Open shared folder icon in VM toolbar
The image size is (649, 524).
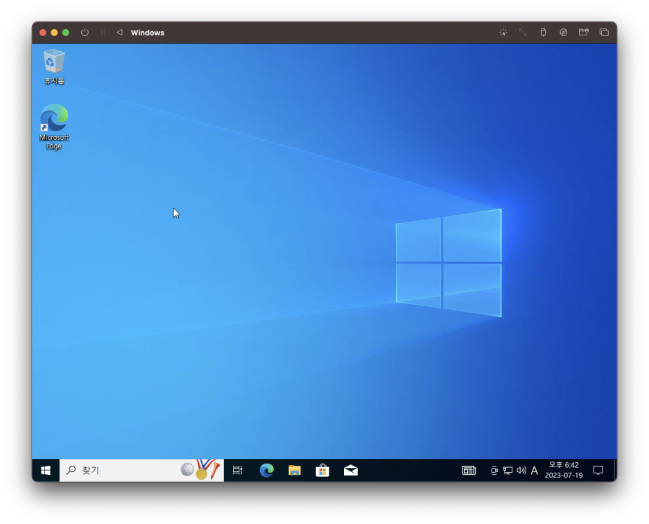[584, 33]
